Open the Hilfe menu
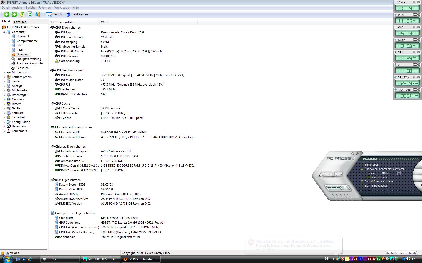The image size is (422, 263). click(75, 8)
